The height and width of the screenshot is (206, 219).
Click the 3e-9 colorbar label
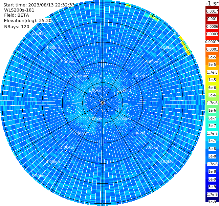pyautogui.click(x=212, y=187)
